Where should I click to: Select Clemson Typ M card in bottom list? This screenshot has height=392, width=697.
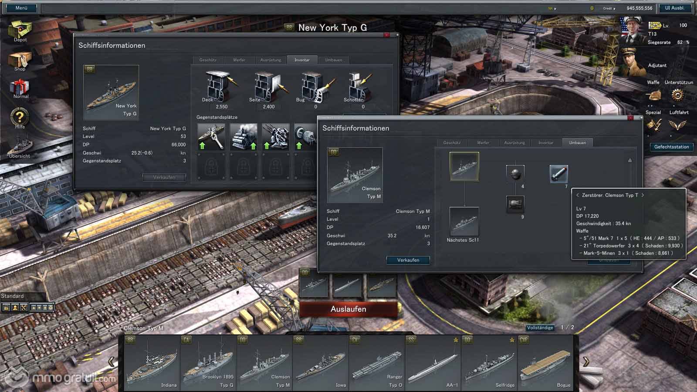[x=264, y=363]
